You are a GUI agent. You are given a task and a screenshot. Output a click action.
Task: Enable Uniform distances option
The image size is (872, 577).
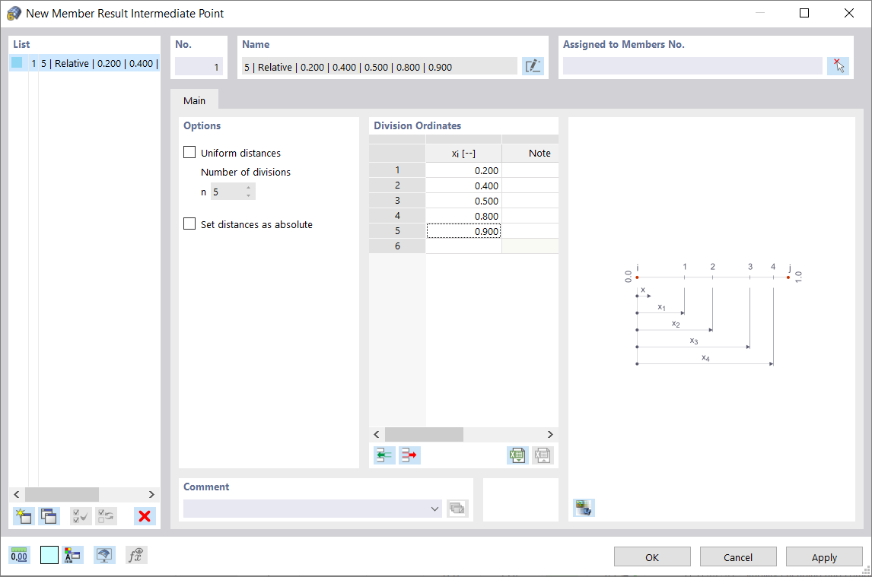point(189,152)
